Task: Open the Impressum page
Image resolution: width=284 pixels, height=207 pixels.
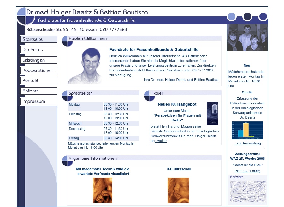Action: (x=38, y=102)
